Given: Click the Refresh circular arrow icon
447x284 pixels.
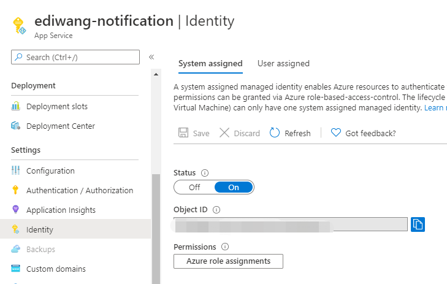Looking at the screenshot, I should [x=275, y=132].
